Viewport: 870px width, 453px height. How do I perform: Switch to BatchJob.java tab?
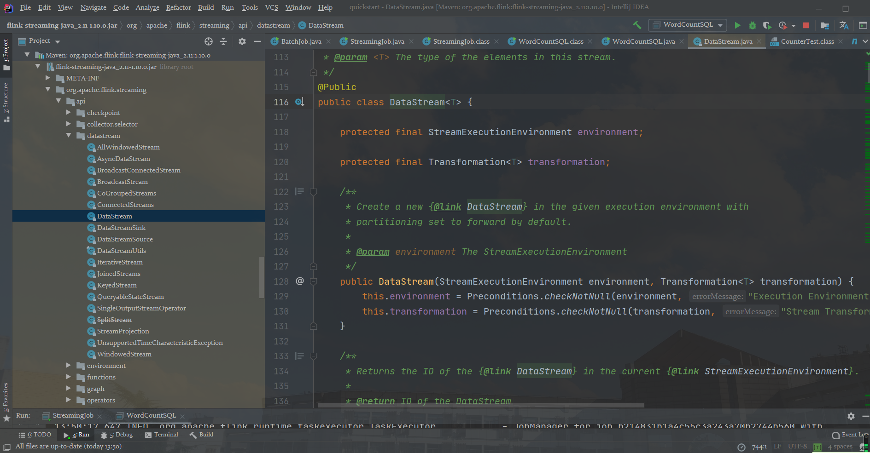click(301, 41)
